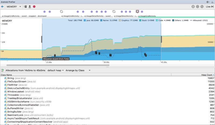Click the last purple touch event dot
This screenshot has height=125, width=215.
(x=142, y=12)
